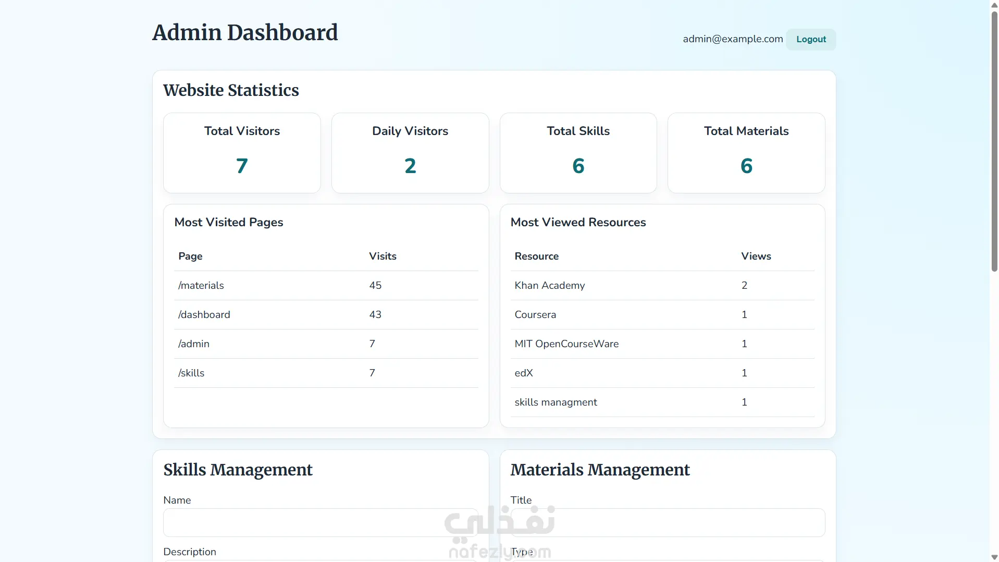Click the MIT OpenCourseWare resource row

pyautogui.click(x=662, y=344)
